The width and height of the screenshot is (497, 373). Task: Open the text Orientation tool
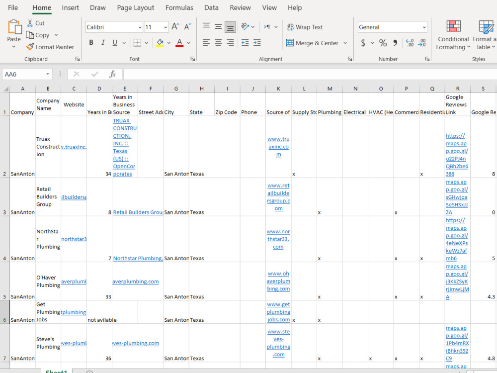point(245,27)
